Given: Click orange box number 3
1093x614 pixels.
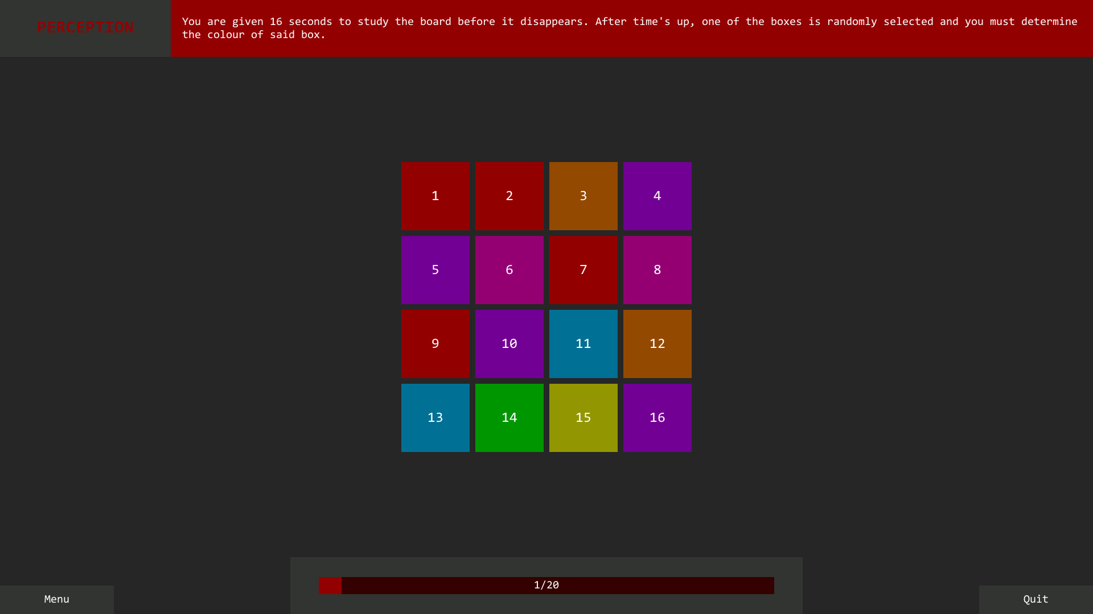Looking at the screenshot, I should tap(584, 196).
